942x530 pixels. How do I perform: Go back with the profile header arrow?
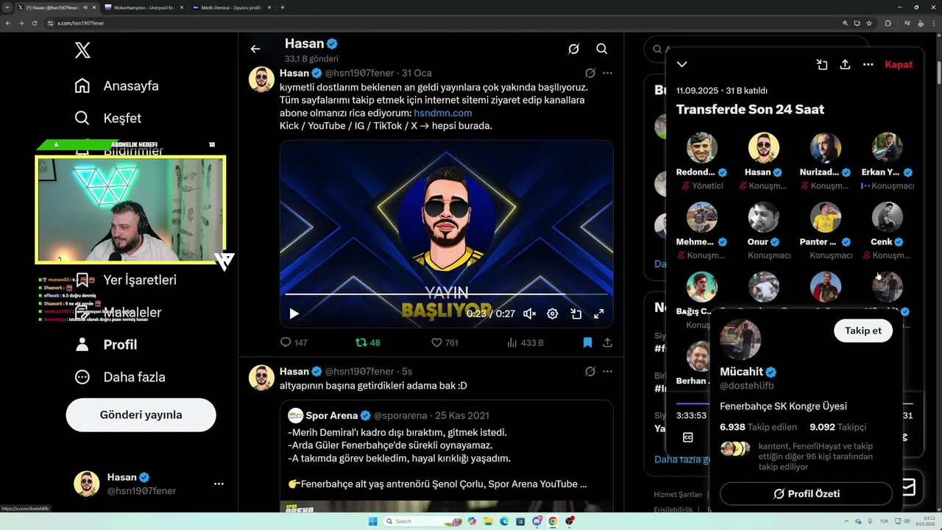(x=255, y=49)
